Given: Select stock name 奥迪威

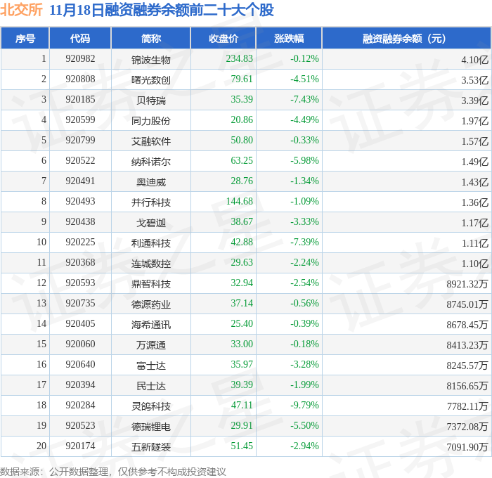Looking at the screenshot, I should point(151,182).
